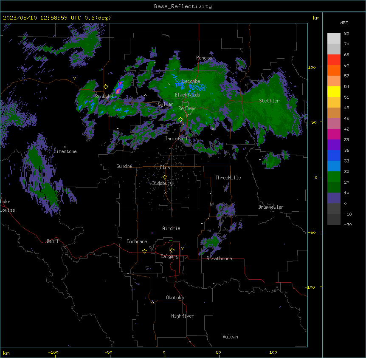Image resolution: width=366 pixels, height=358 pixels.
Task: Click the Airdrie city label
Action: coord(171,228)
